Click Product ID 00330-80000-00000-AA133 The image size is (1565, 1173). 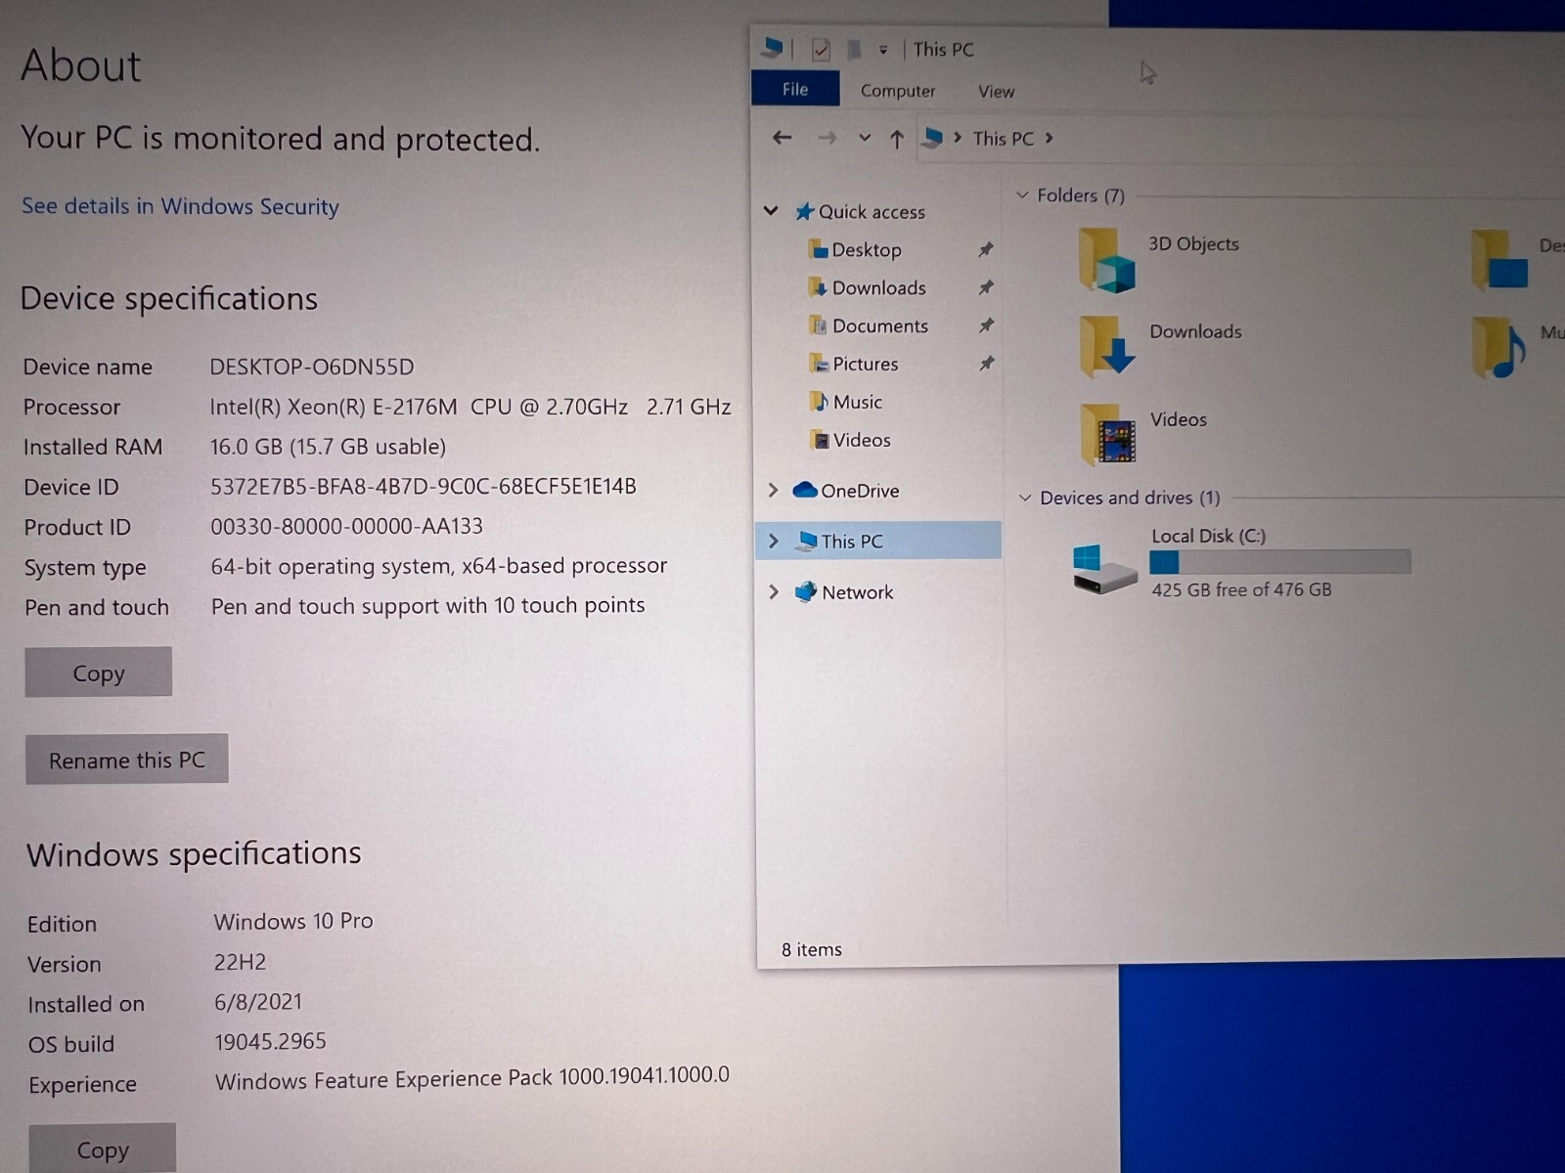(346, 526)
